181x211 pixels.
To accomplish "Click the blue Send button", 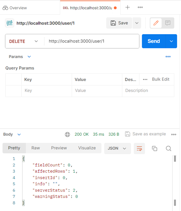I will (153, 41).
